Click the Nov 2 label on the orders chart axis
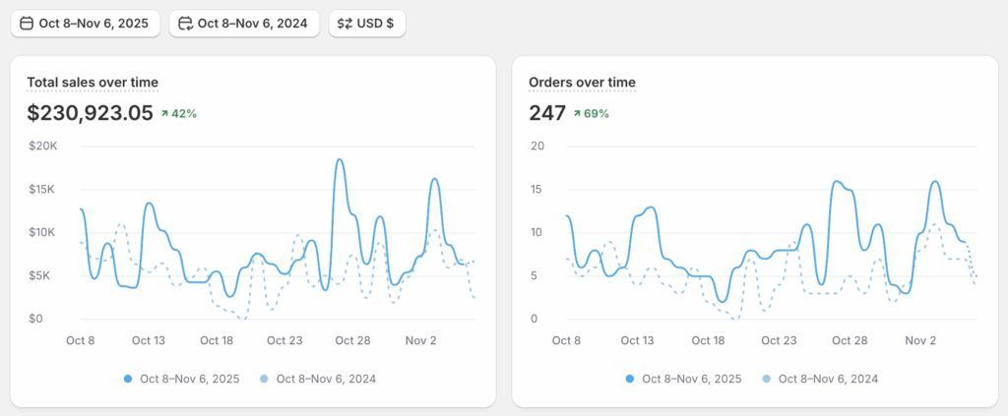1008x416 pixels. tap(920, 340)
